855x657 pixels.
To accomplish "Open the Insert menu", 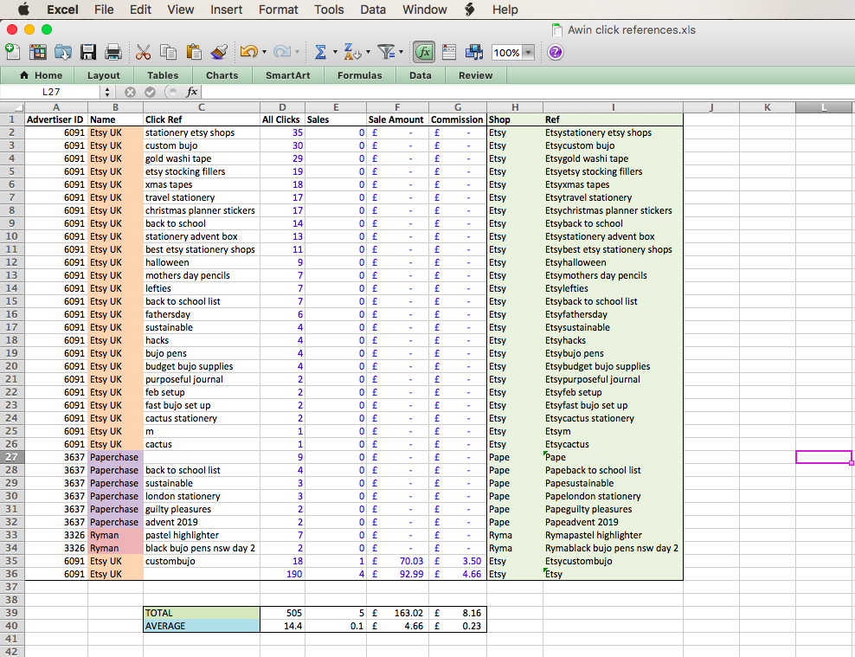I will [x=226, y=10].
